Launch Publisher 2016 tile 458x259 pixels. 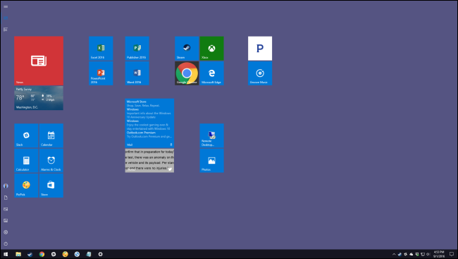tap(137, 48)
